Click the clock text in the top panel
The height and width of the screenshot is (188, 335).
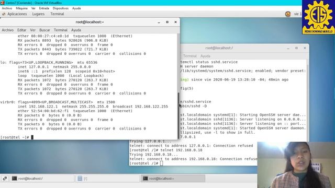(x=298, y=14)
